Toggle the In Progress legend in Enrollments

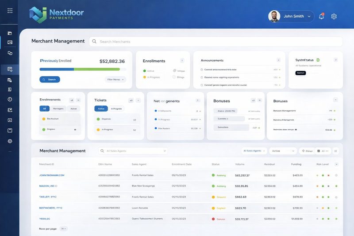(151, 77)
